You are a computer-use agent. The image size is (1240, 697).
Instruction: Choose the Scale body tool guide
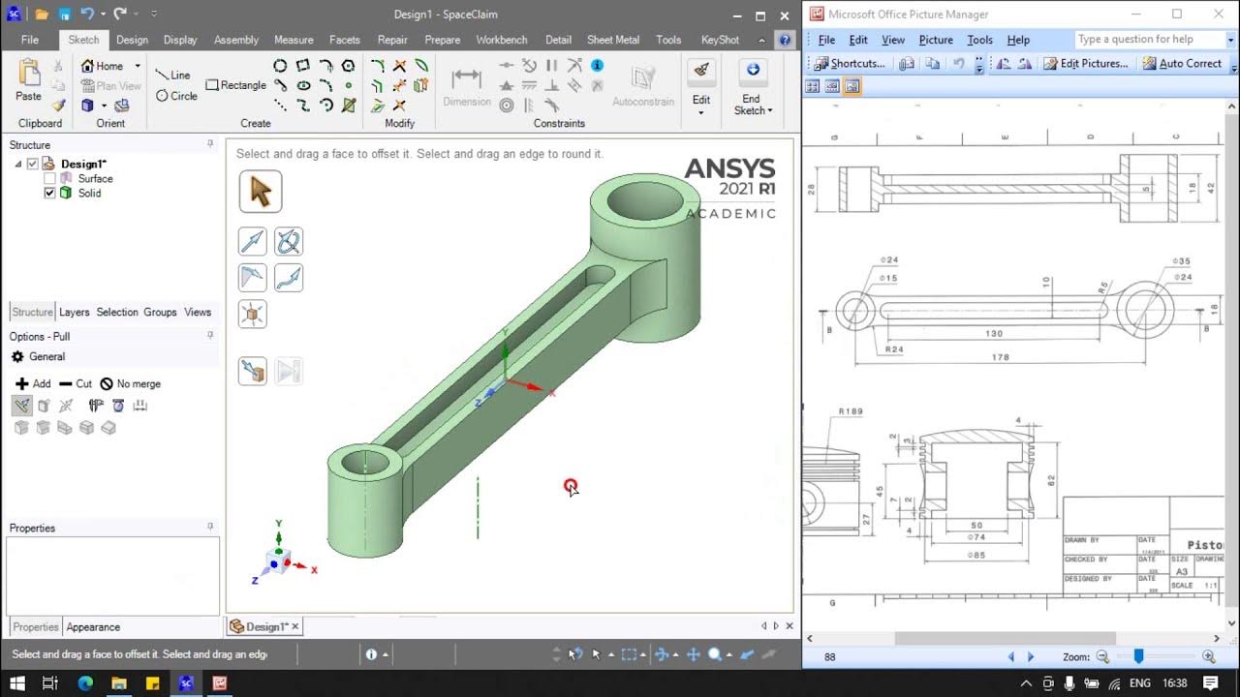point(252,315)
